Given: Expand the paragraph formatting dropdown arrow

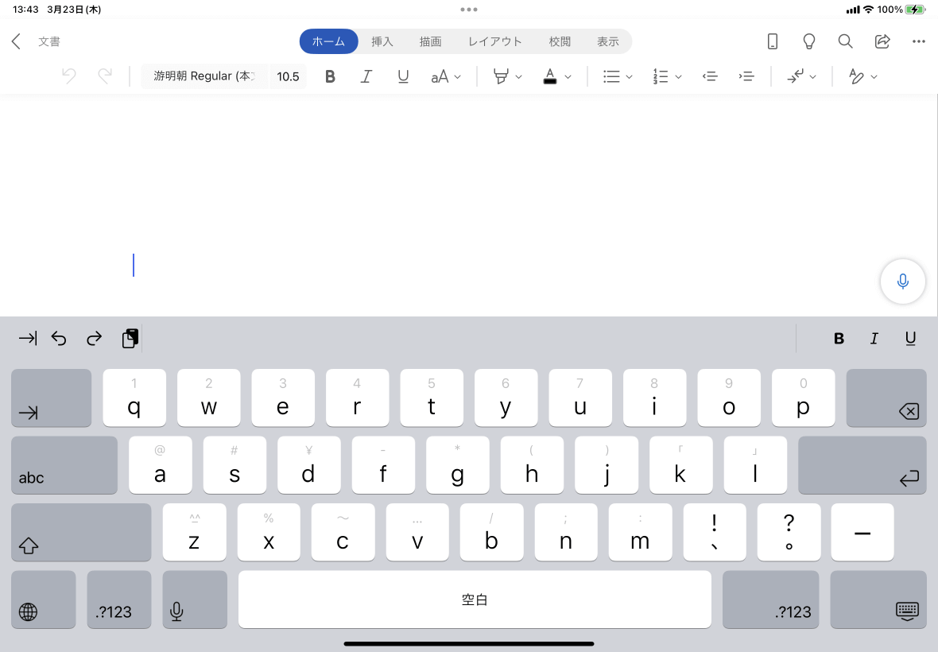Looking at the screenshot, I should [x=813, y=77].
